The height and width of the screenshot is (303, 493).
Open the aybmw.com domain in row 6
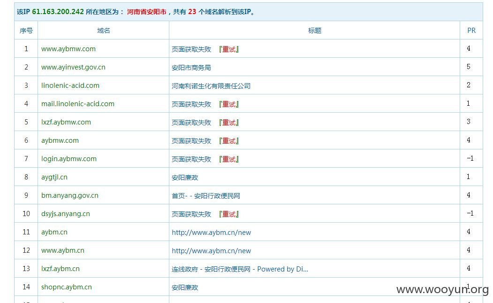coord(60,140)
